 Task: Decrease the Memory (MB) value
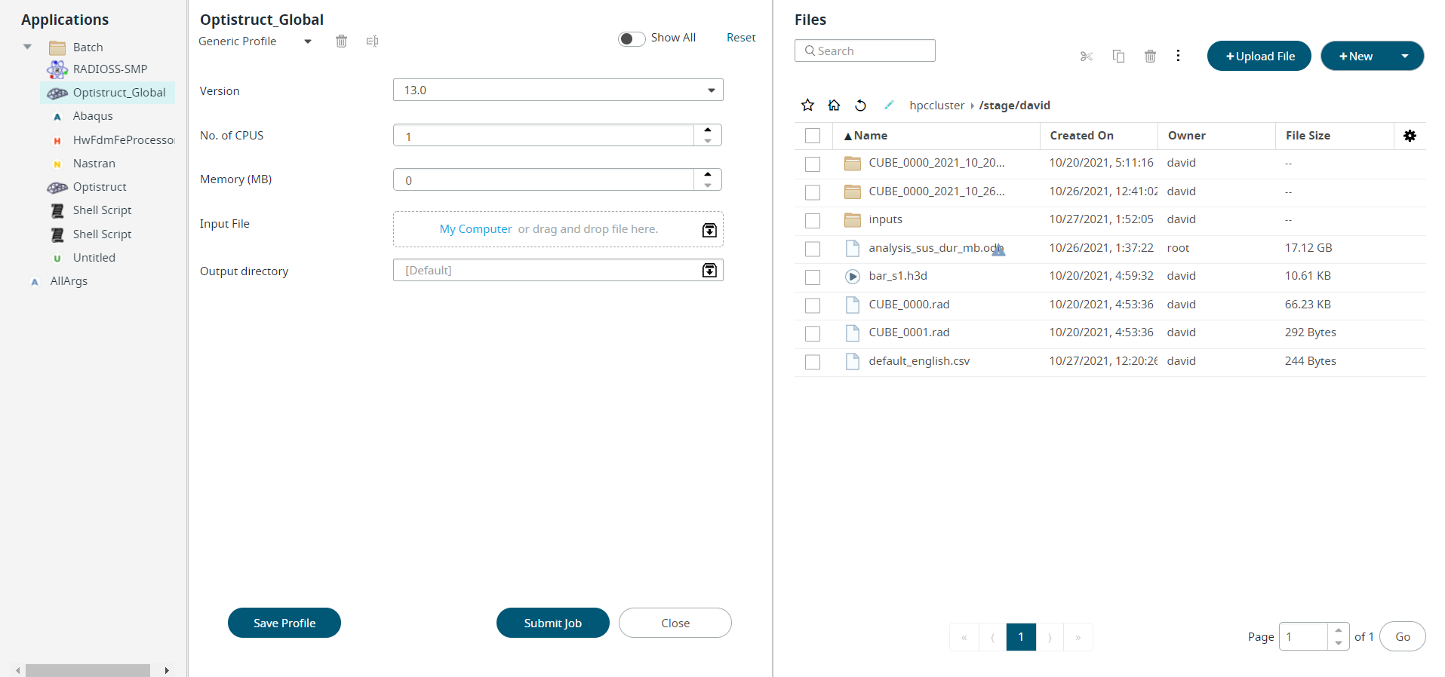(708, 185)
